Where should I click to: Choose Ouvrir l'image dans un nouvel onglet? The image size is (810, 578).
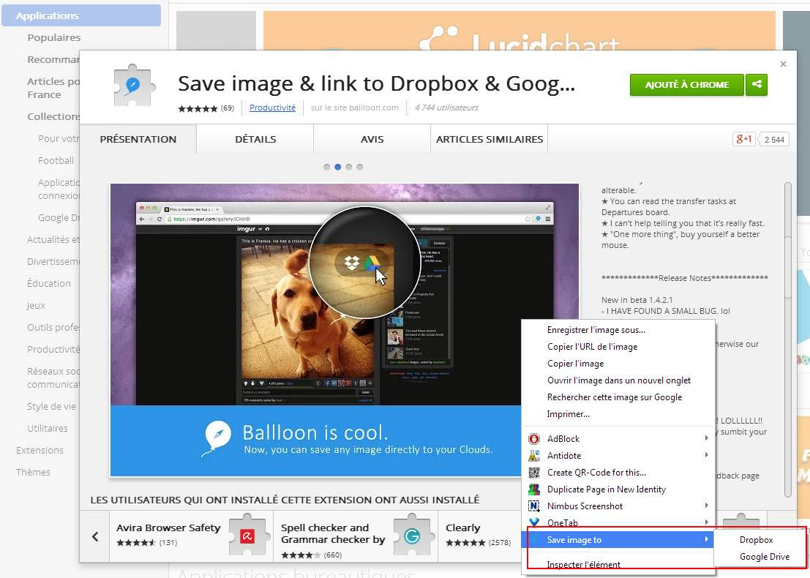click(x=618, y=380)
